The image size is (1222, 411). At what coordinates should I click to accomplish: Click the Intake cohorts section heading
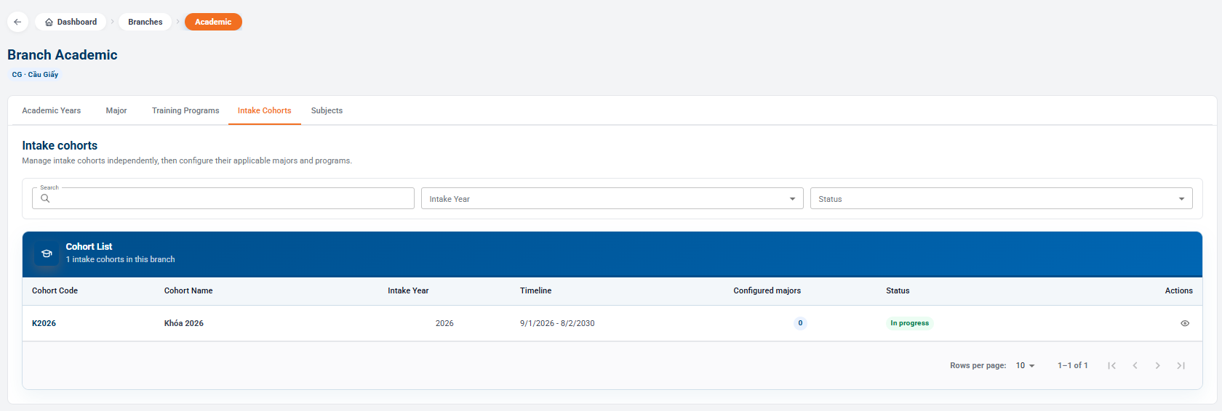coord(60,145)
